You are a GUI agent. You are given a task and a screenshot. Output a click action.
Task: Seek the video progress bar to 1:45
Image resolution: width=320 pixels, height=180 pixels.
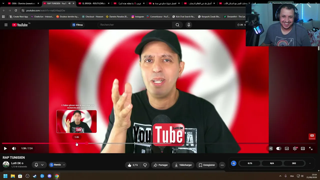point(76,143)
